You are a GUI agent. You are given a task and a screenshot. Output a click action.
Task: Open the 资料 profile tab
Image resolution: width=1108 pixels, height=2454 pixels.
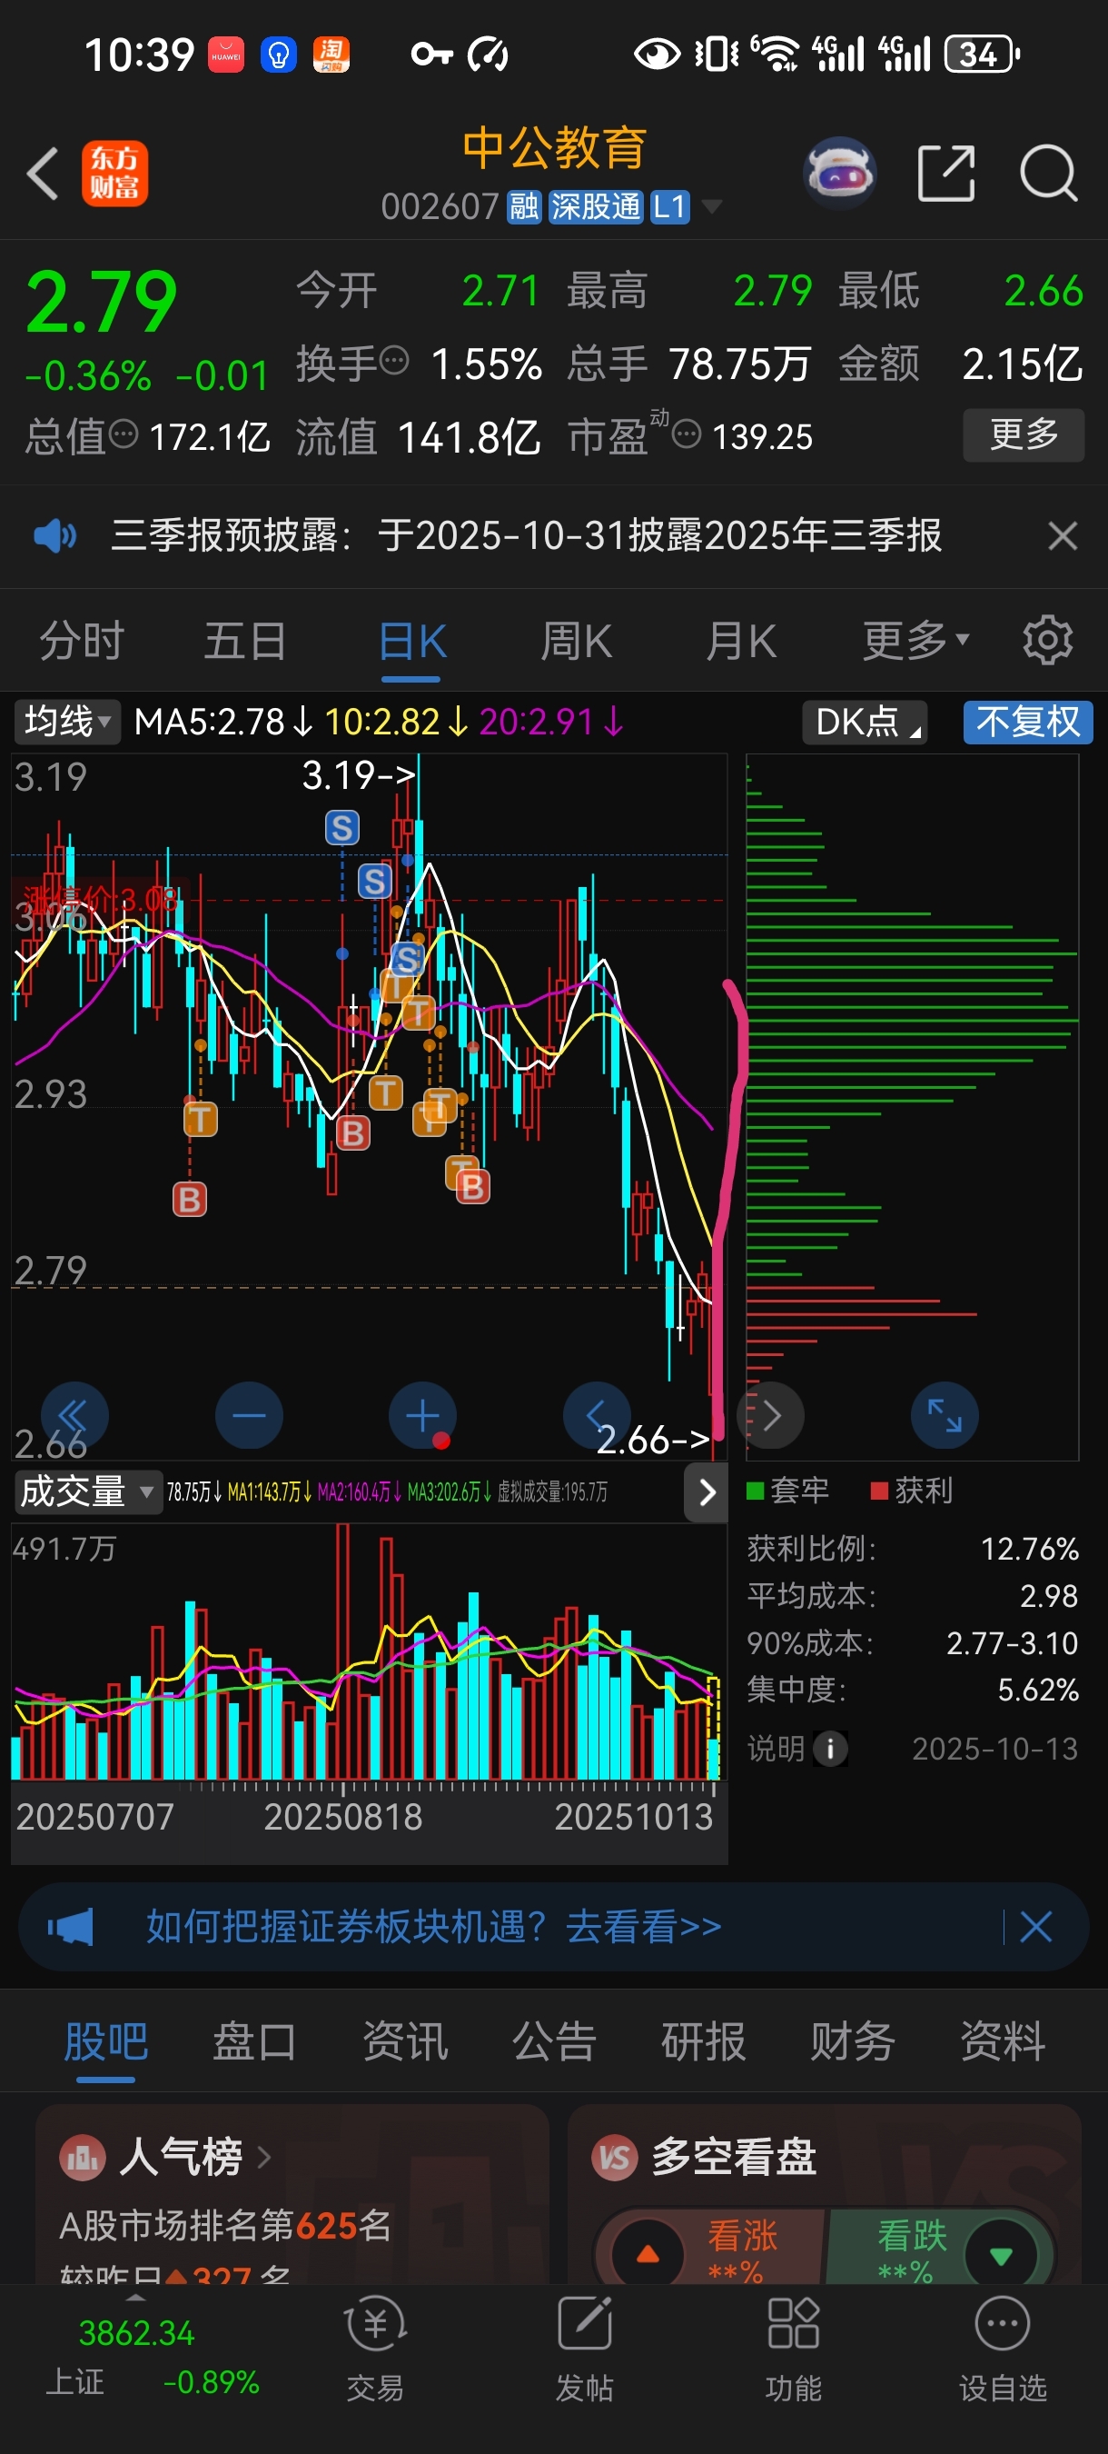click(x=1003, y=2041)
